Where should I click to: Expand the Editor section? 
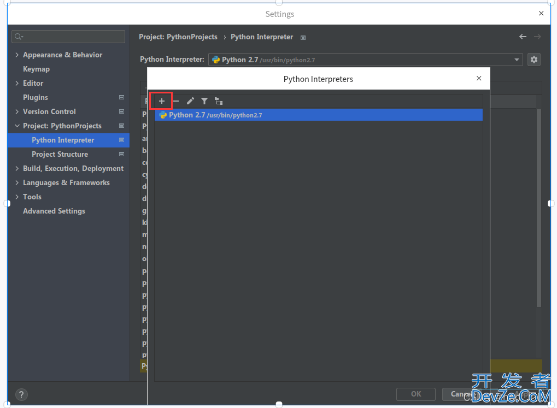(x=17, y=83)
